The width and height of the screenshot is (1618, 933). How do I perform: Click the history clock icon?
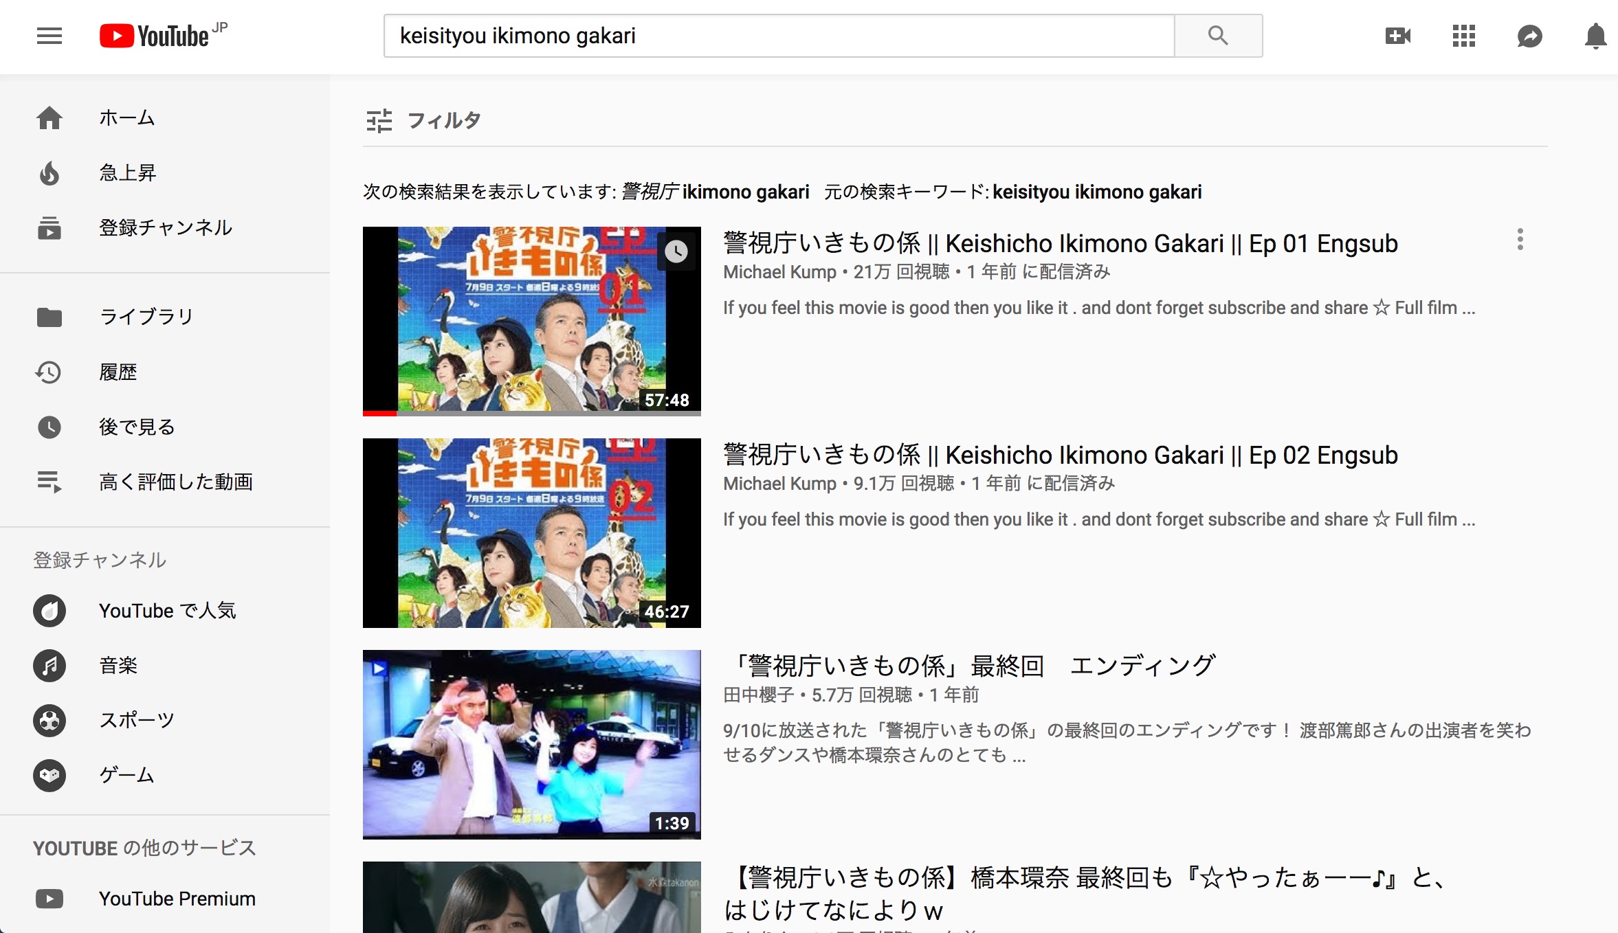[x=49, y=372]
